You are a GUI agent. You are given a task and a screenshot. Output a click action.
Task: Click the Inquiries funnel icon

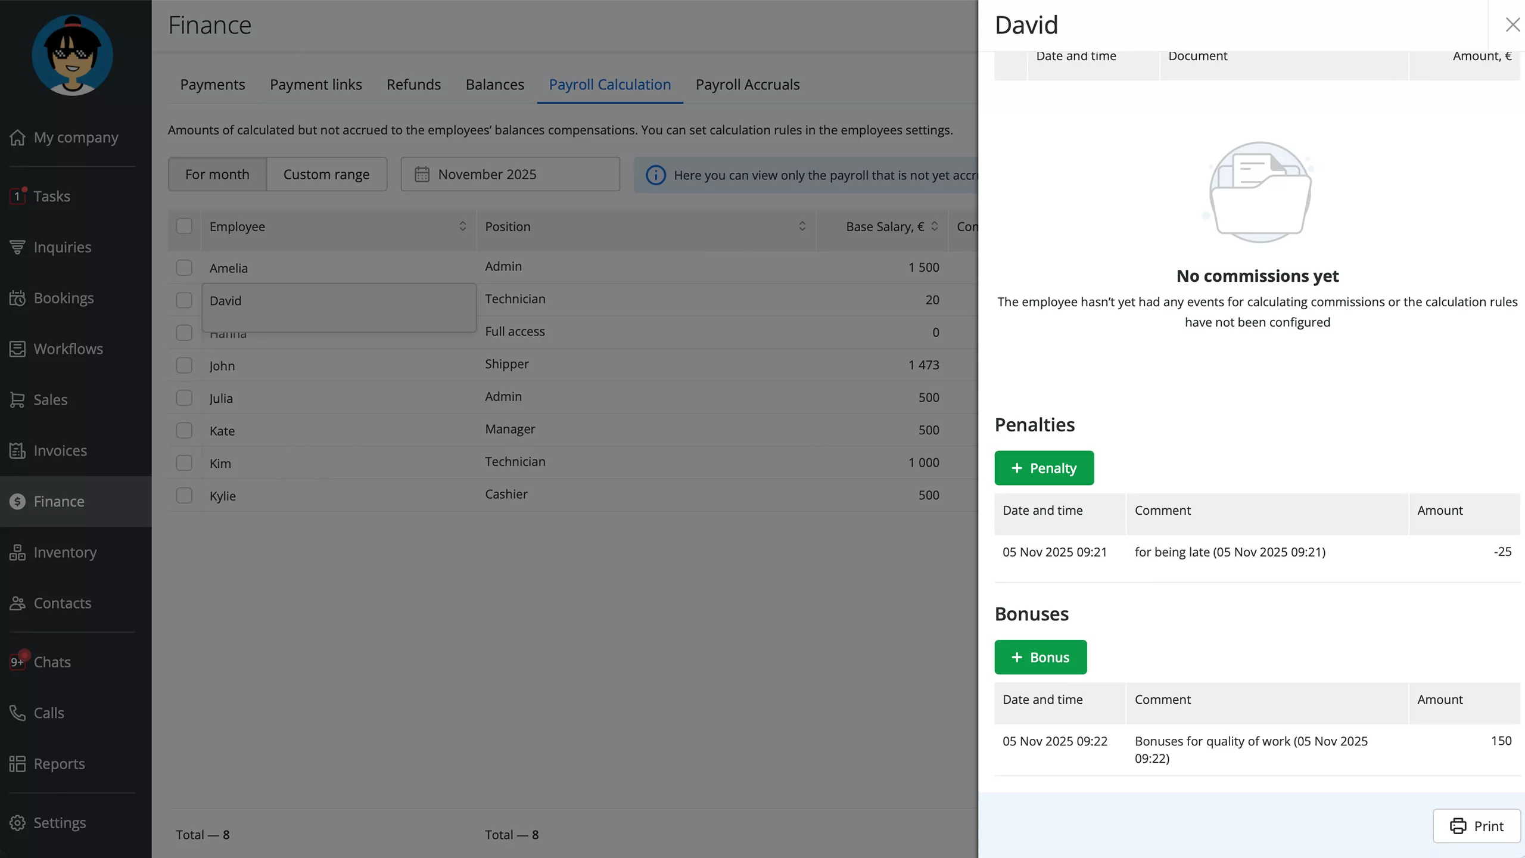pyautogui.click(x=18, y=247)
